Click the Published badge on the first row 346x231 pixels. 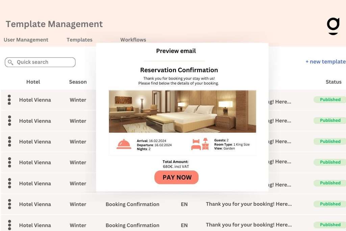point(329,99)
